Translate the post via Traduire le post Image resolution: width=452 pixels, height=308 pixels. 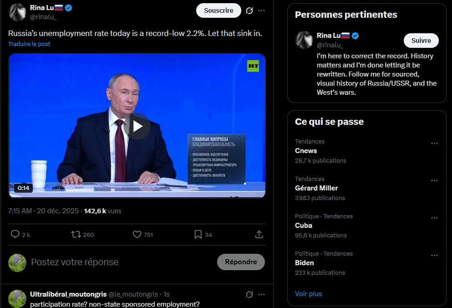pos(29,44)
